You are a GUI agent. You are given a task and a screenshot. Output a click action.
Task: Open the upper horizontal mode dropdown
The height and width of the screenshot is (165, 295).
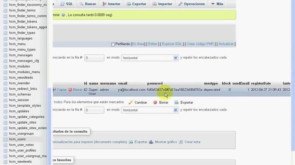coord(150,58)
